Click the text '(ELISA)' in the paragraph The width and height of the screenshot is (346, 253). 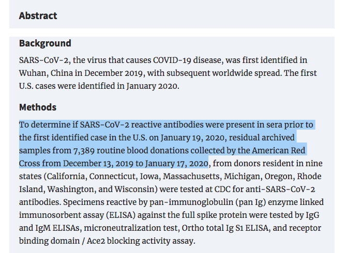point(121,215)
